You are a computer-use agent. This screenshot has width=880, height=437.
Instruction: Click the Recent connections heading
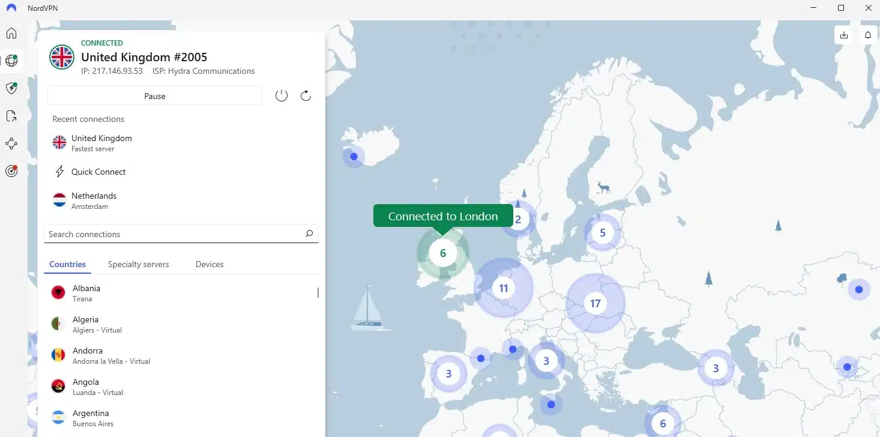(x=88, y=119)
